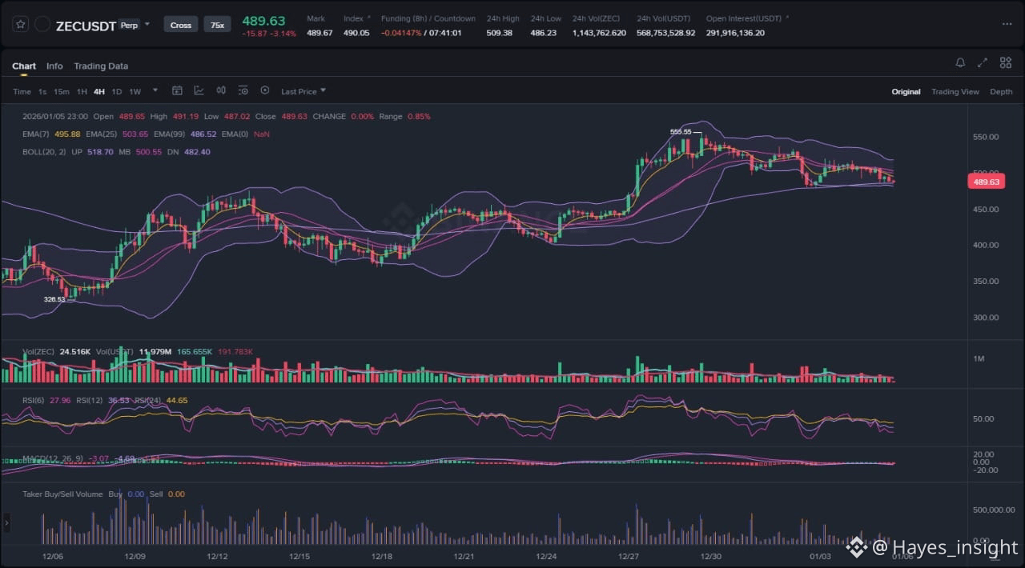Click the 24h High value 509.38
The image size is (1025, 568).
pyautogui.click(x=499, y=33)
